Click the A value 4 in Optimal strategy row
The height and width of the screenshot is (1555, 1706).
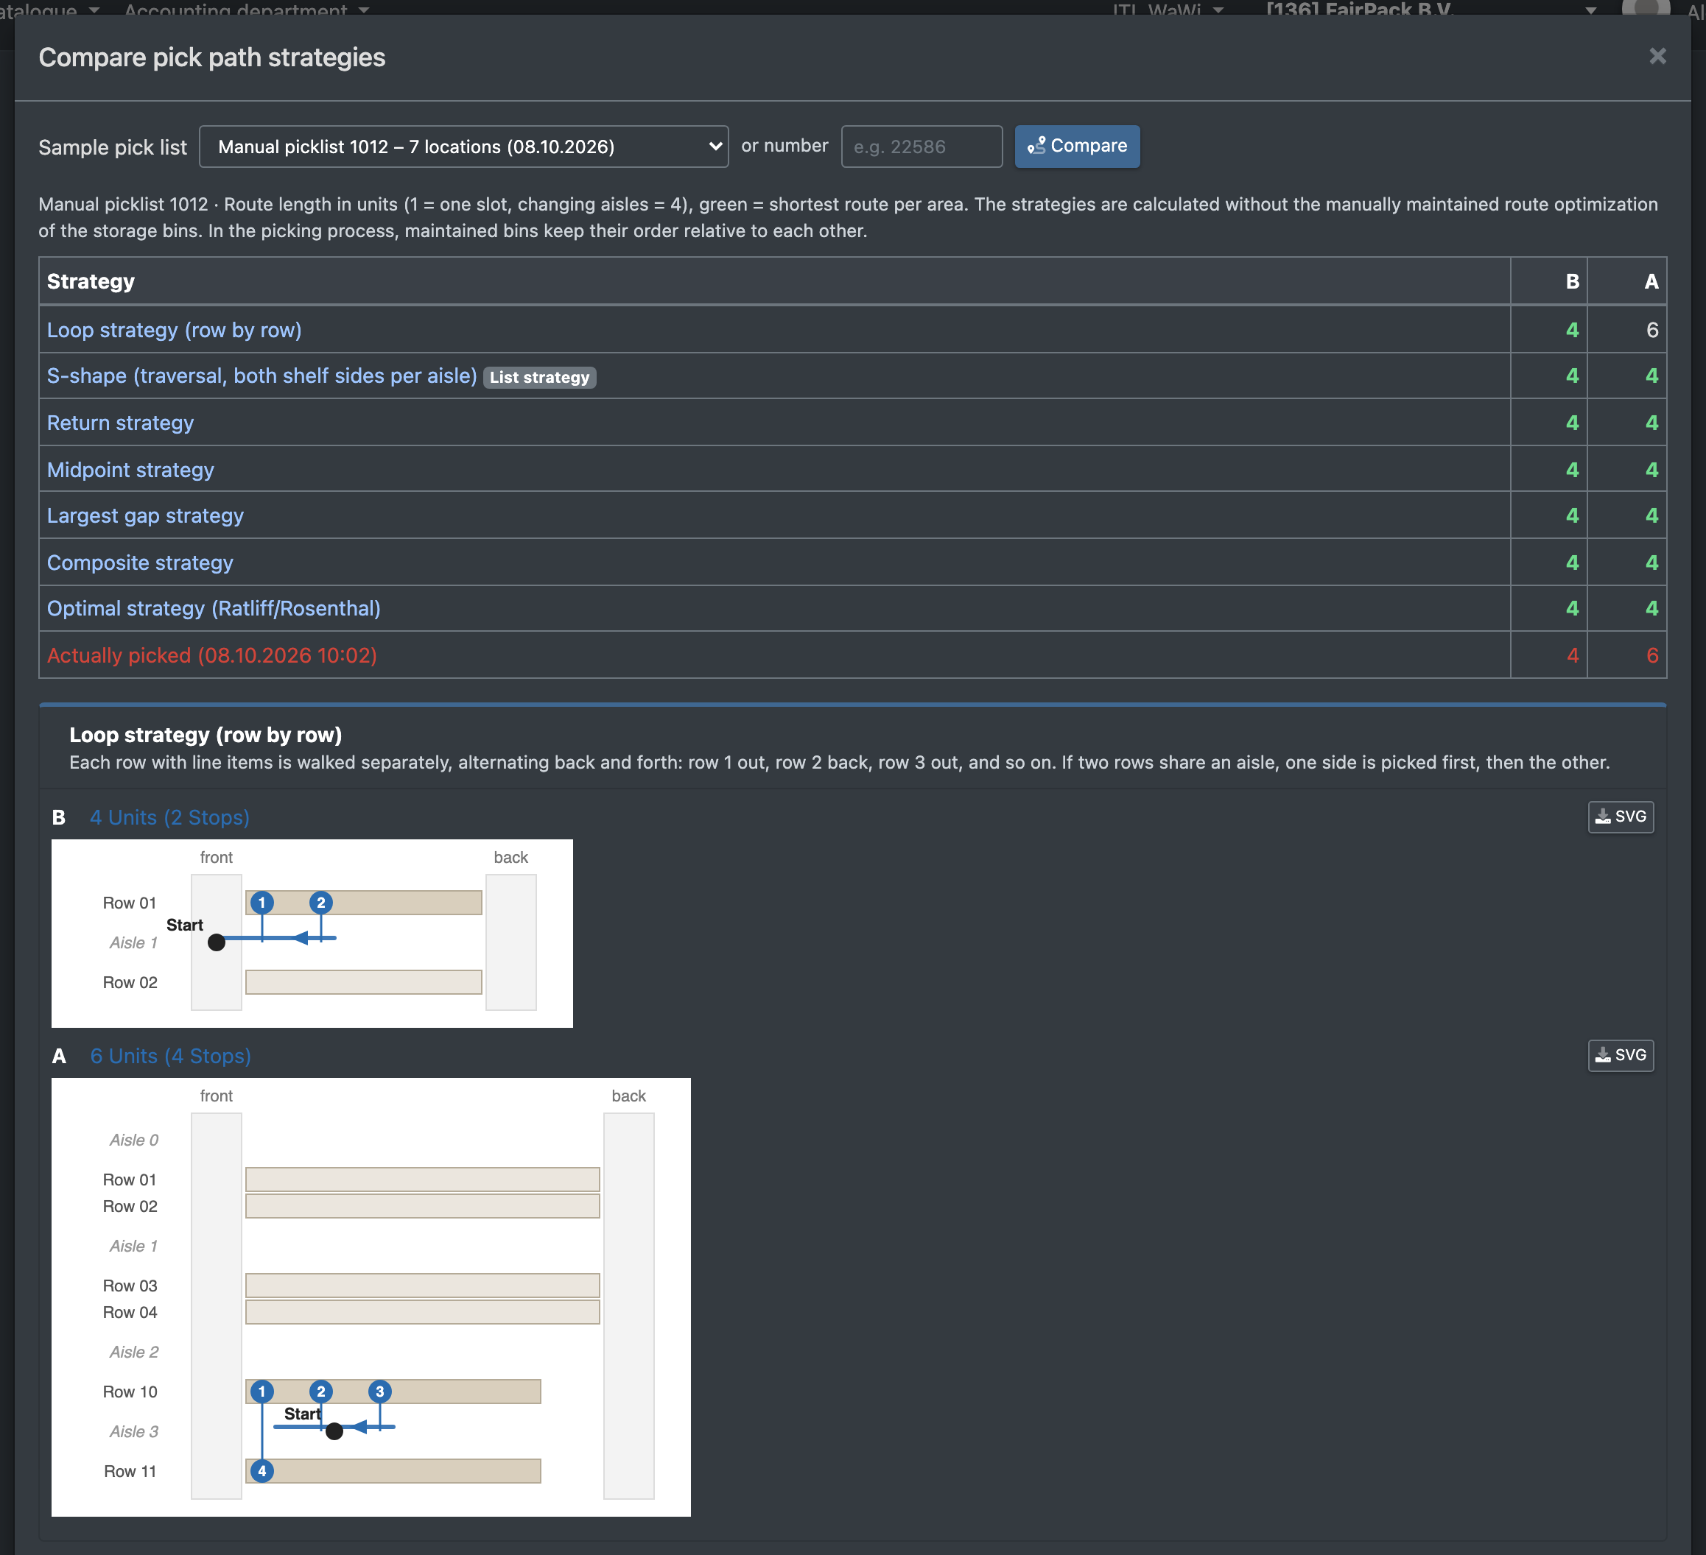pos(1651,608)
